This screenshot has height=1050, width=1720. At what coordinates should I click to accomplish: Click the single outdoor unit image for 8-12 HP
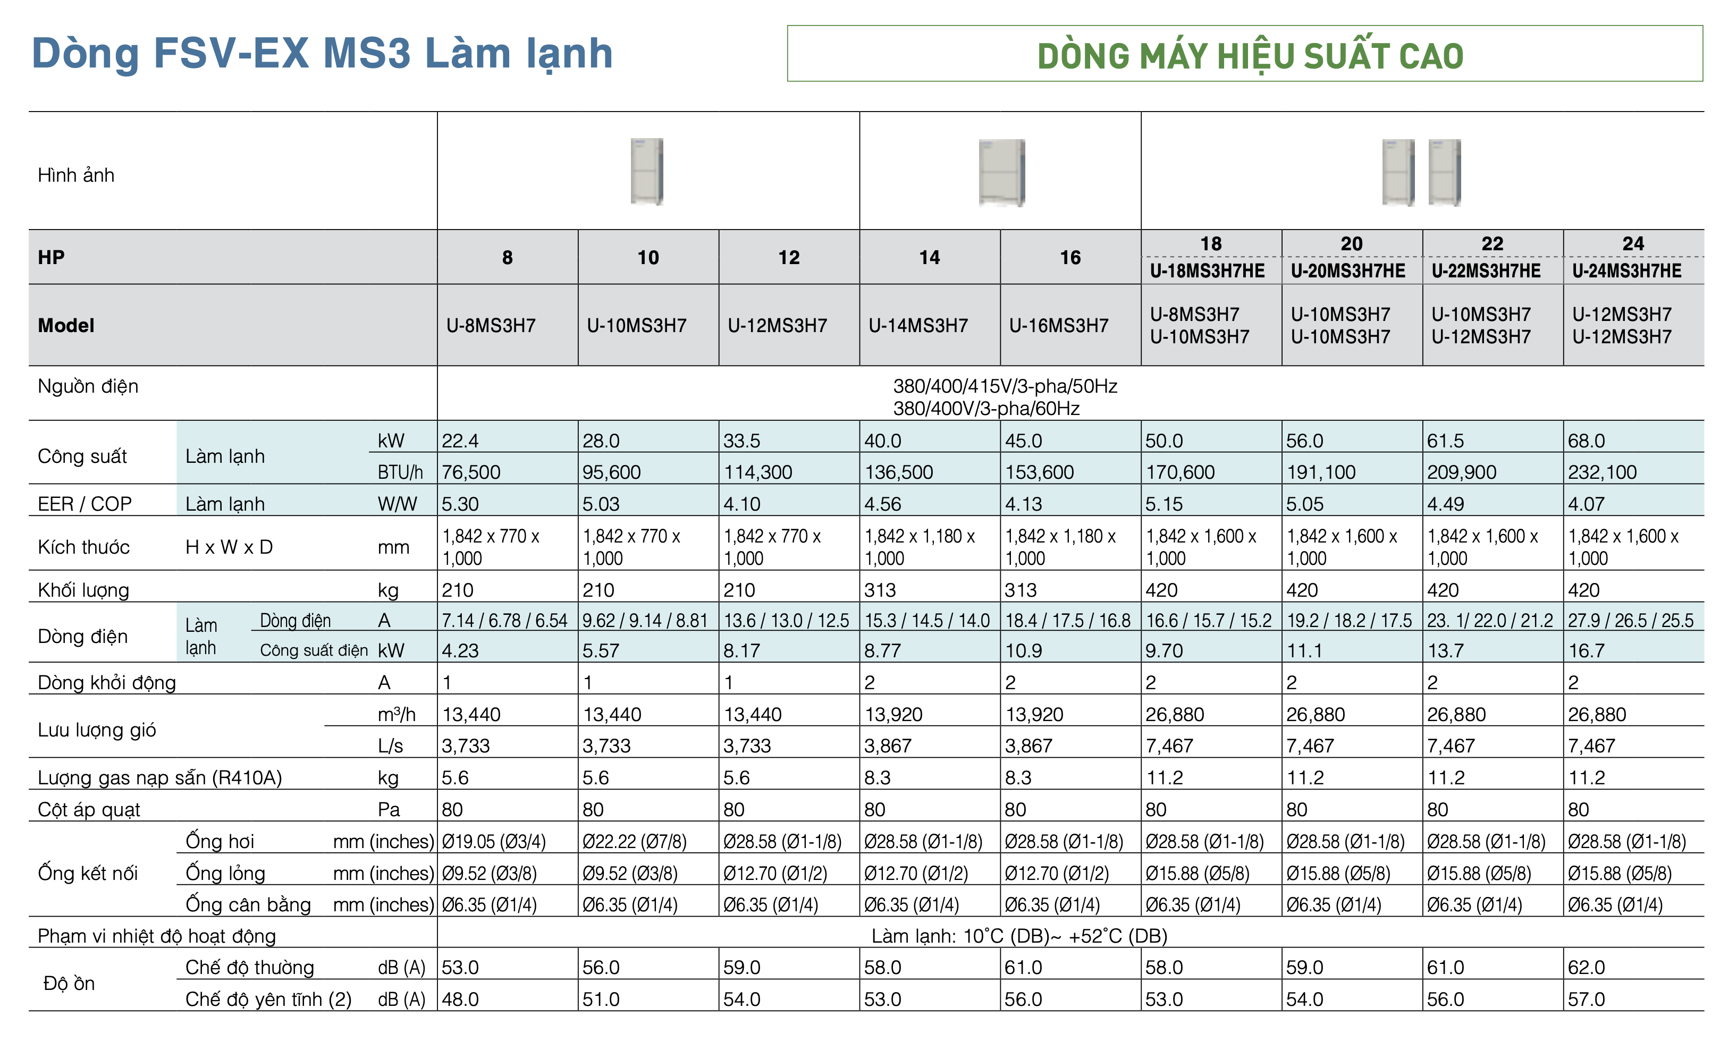646,172
